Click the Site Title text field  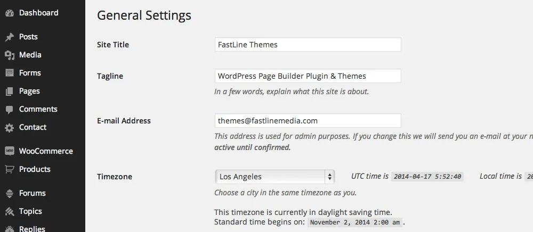click(308, 45)
